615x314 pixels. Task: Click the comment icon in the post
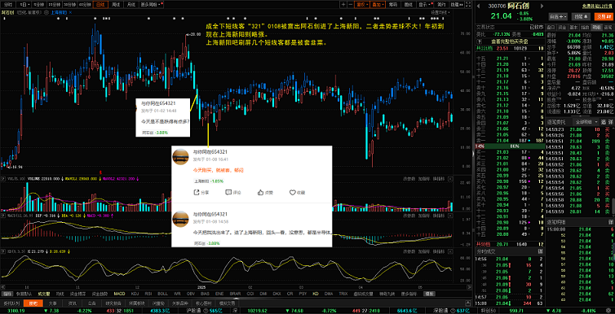(228, 192)
